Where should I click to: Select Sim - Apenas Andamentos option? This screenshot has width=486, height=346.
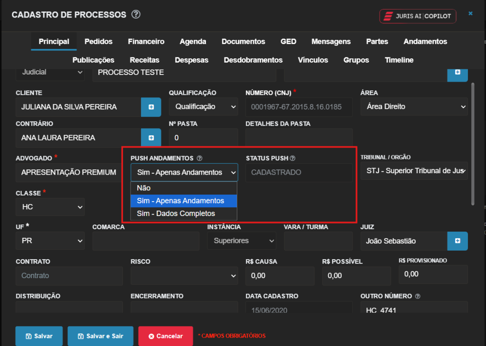tap(184, 201)
